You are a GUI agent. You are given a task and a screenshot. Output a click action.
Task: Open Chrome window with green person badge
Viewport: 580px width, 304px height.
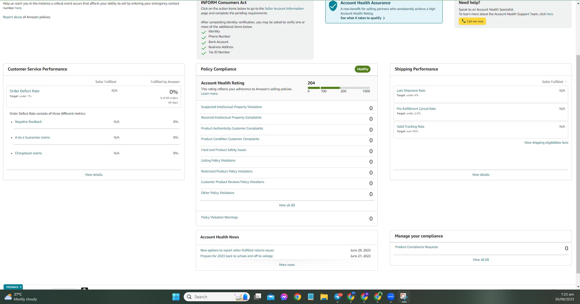pos(378,297)
